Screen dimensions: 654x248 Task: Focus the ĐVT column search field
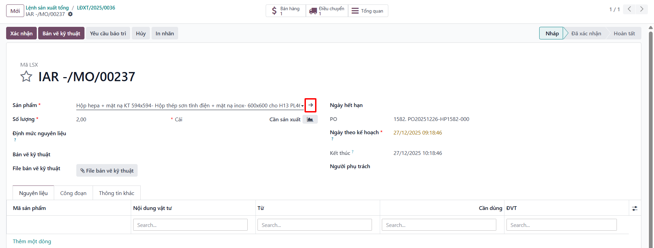click(562, 225)
